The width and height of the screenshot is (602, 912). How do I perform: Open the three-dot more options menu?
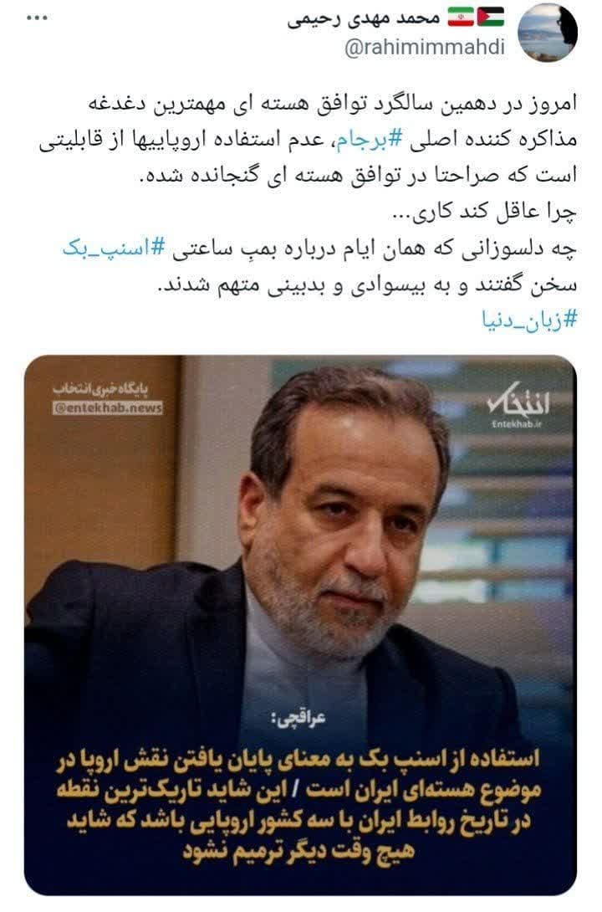coord(37,18)
